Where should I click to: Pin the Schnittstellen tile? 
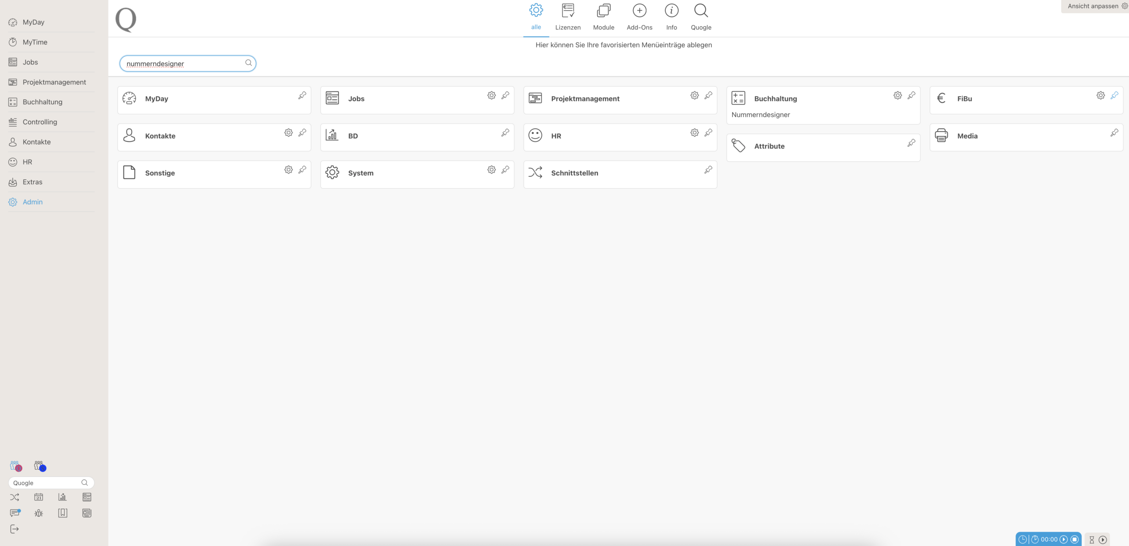point(708,170)
